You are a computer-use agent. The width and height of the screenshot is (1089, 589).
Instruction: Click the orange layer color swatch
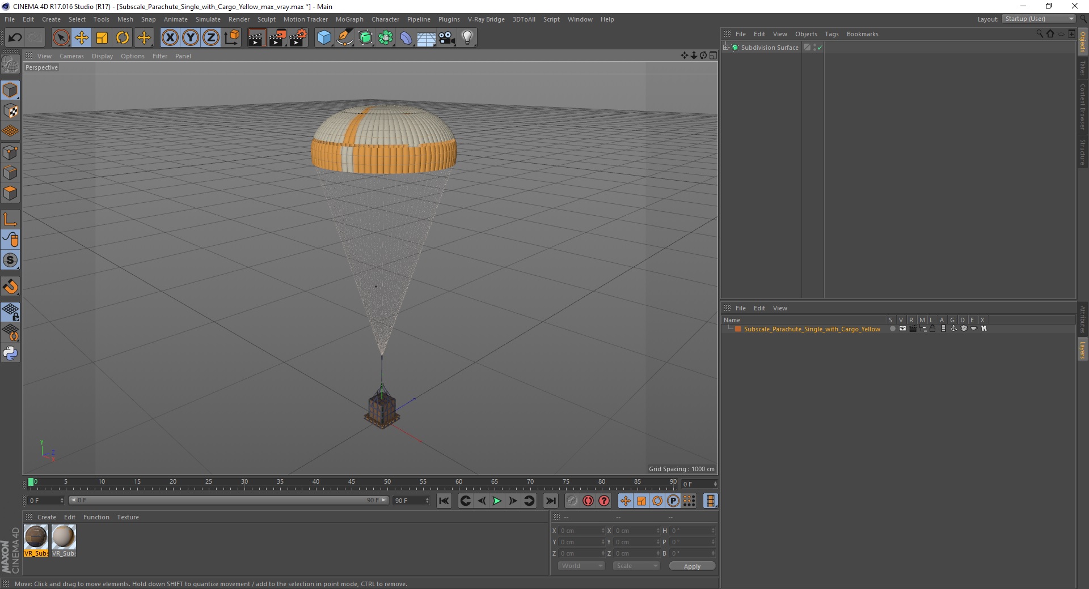coord(738,328)
